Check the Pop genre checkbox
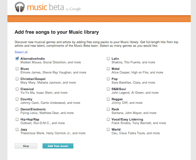Image resolution: width=196 pixels, height=160 pixels. (108, 79)
